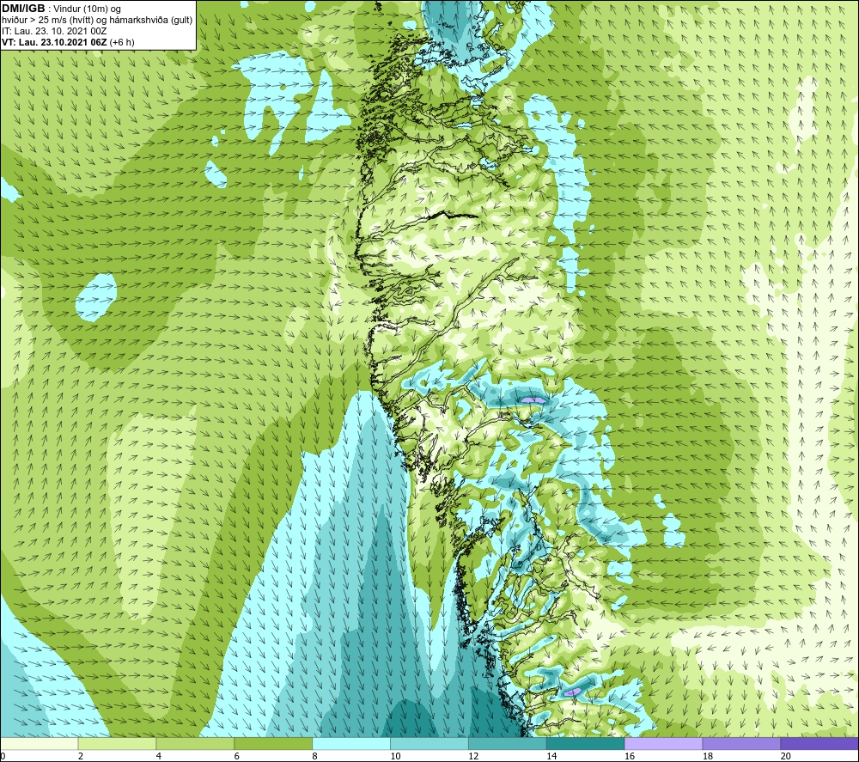859x762 pixels.
Task: Click the light purple 16–18 m/s legend swatch
Action: tap(663, 744)
